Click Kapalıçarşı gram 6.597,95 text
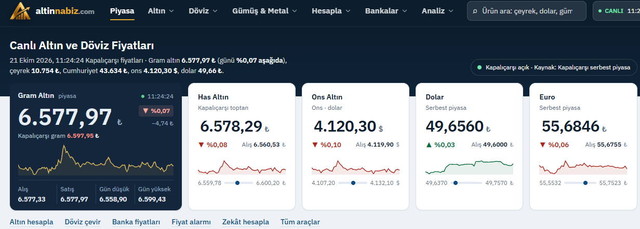The height and width of the screenshot is (229, 640). (58, 136)
